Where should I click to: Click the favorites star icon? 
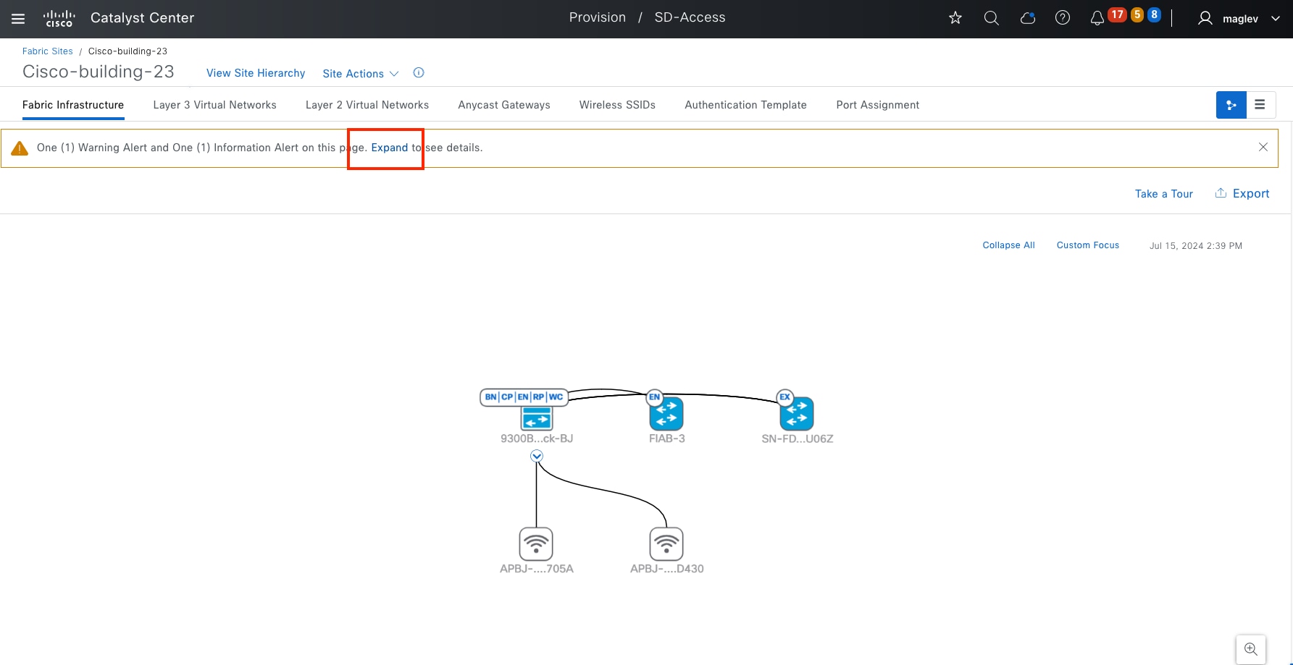(x=955, y=18)
